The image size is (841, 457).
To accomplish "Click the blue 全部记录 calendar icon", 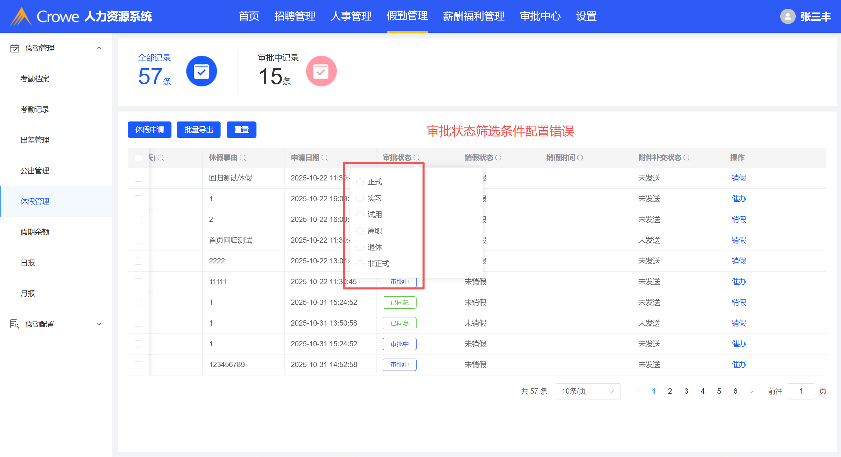I will (202, 71).
